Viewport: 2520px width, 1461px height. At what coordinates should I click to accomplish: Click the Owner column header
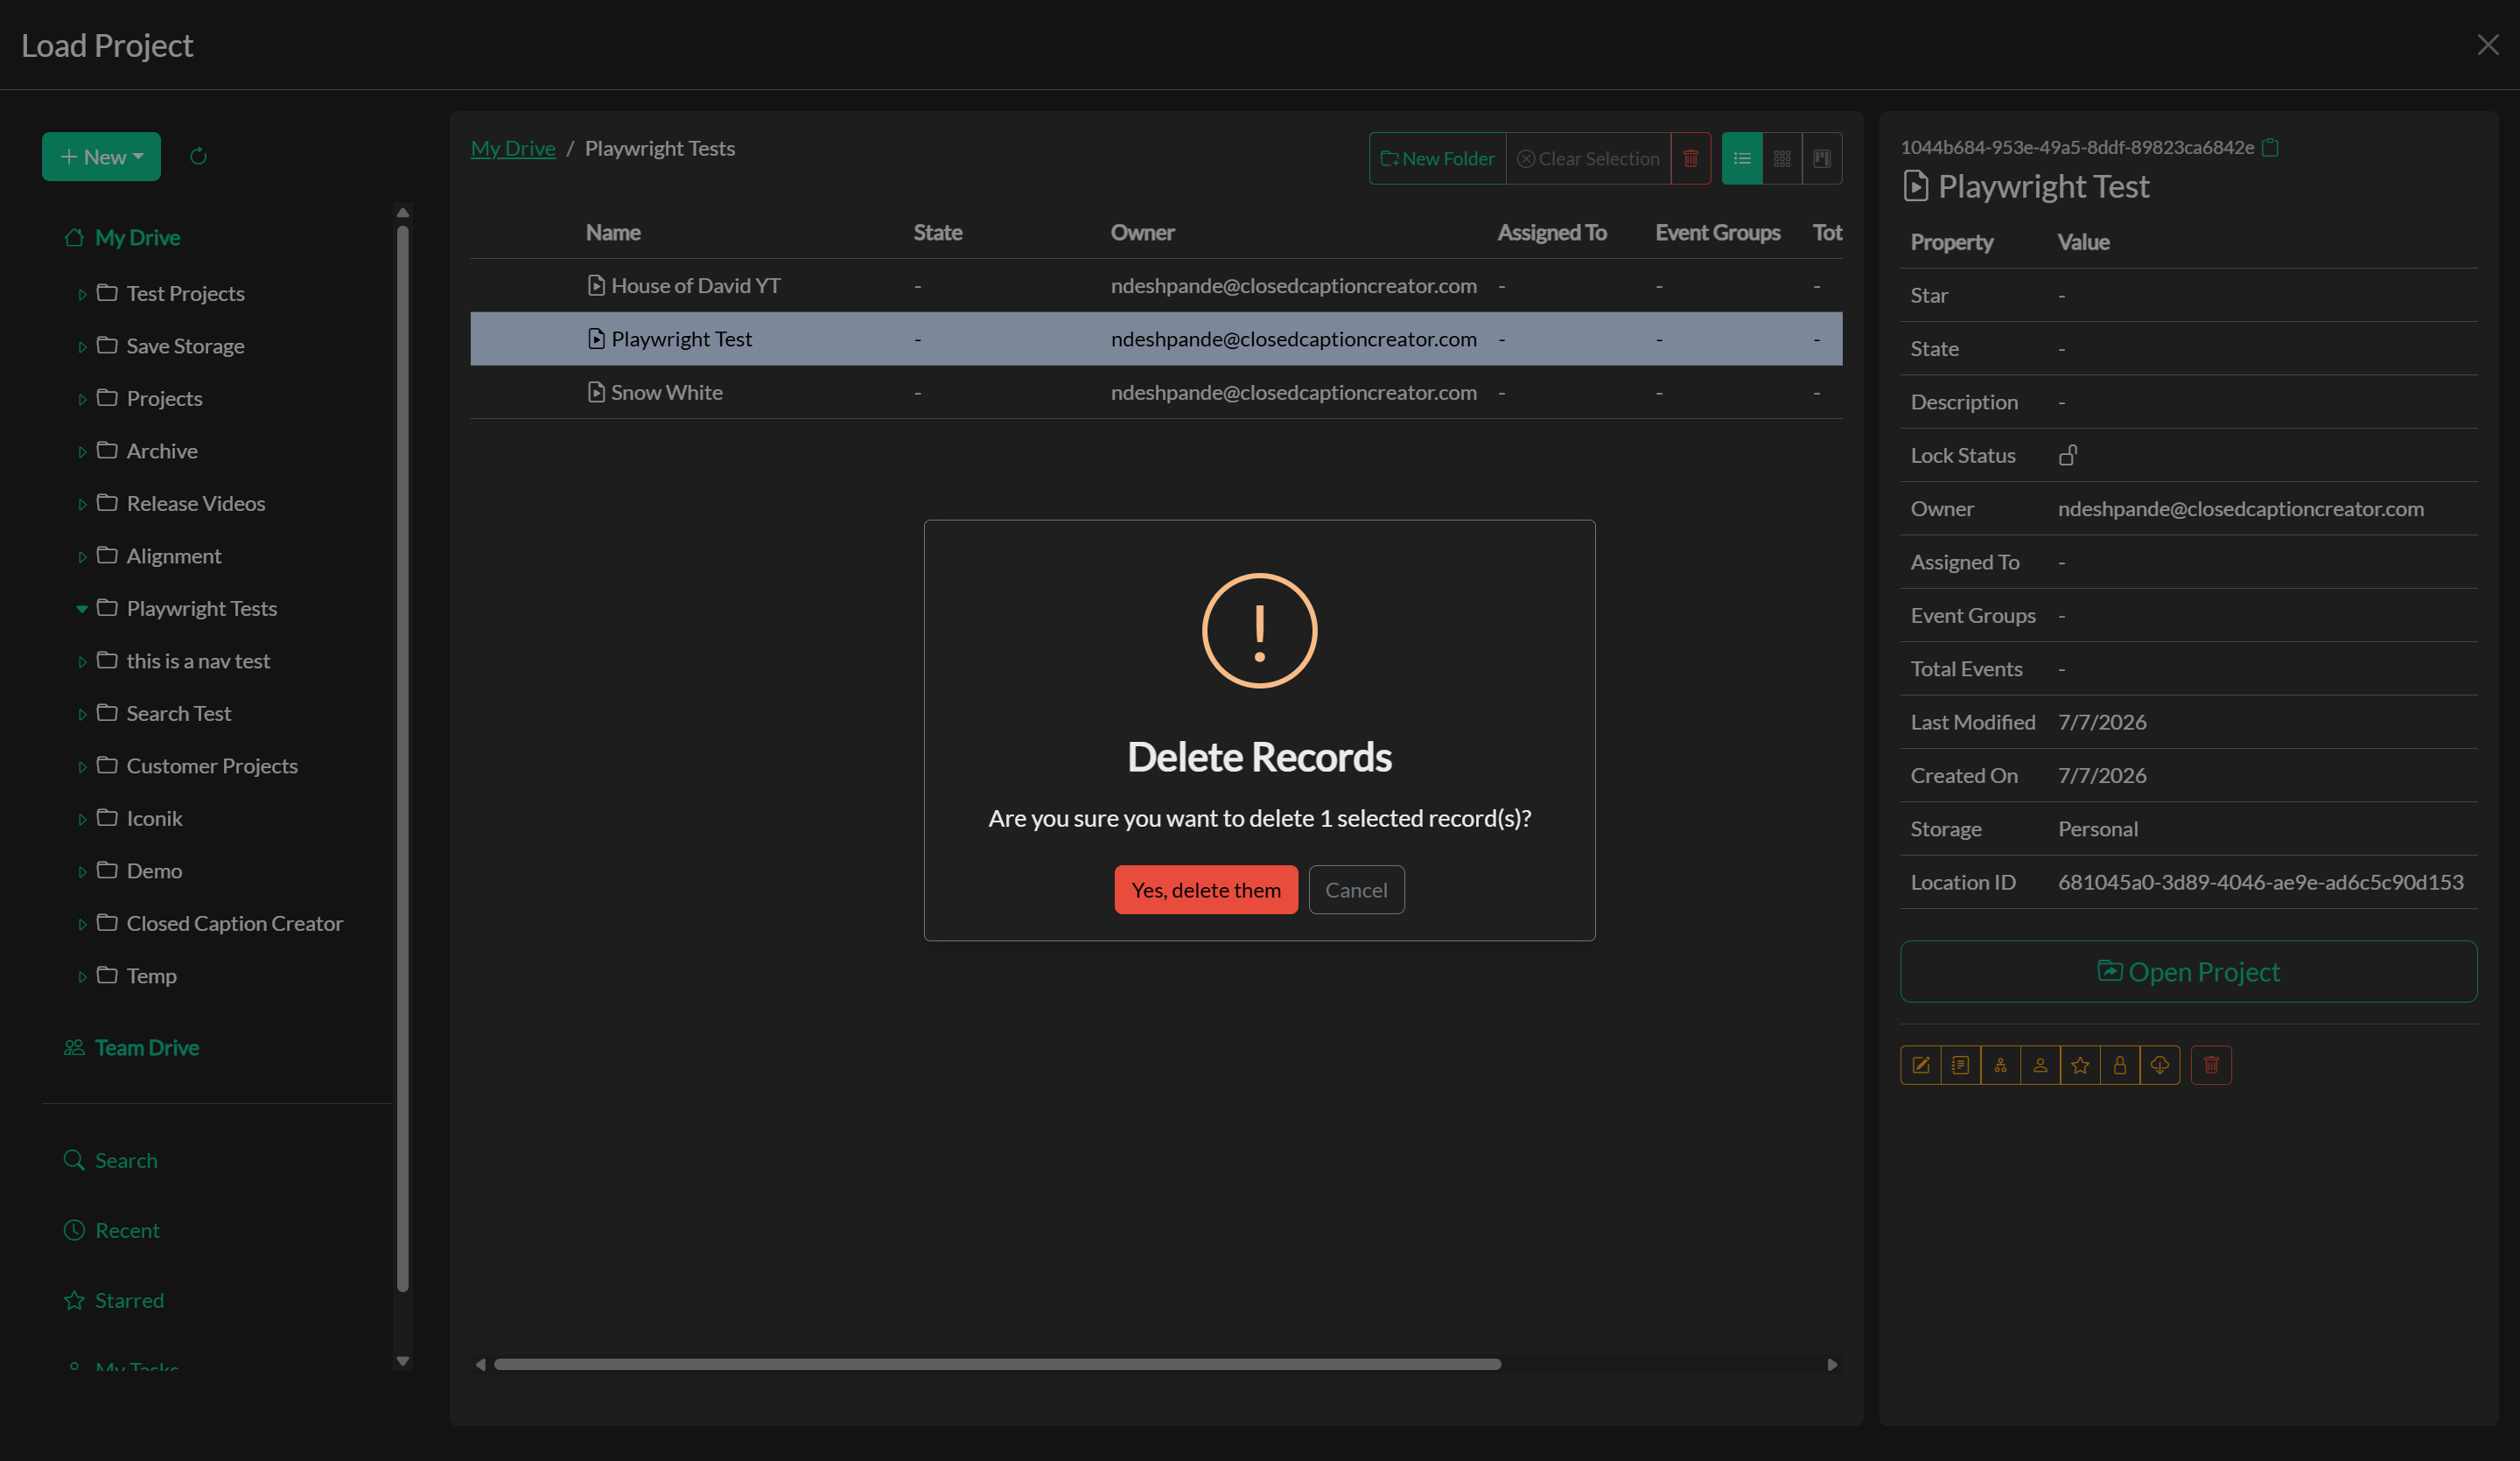point(1142,232)
